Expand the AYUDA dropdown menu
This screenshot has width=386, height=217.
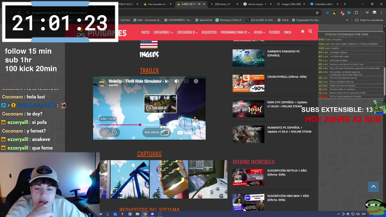[259, 32]
